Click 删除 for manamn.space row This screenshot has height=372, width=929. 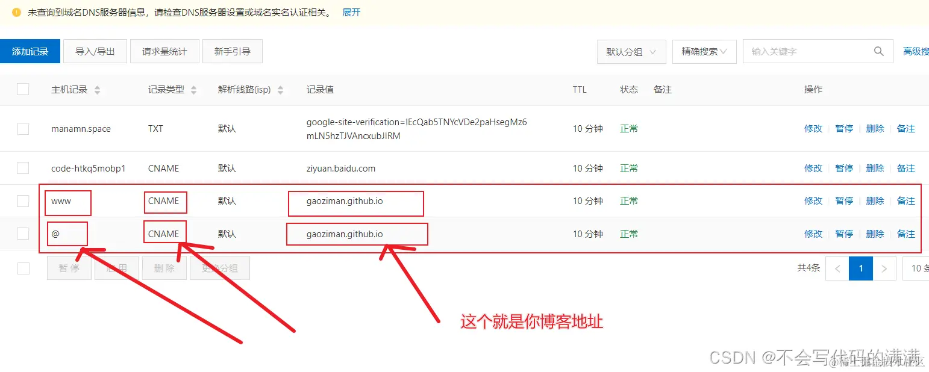point(875,129)
